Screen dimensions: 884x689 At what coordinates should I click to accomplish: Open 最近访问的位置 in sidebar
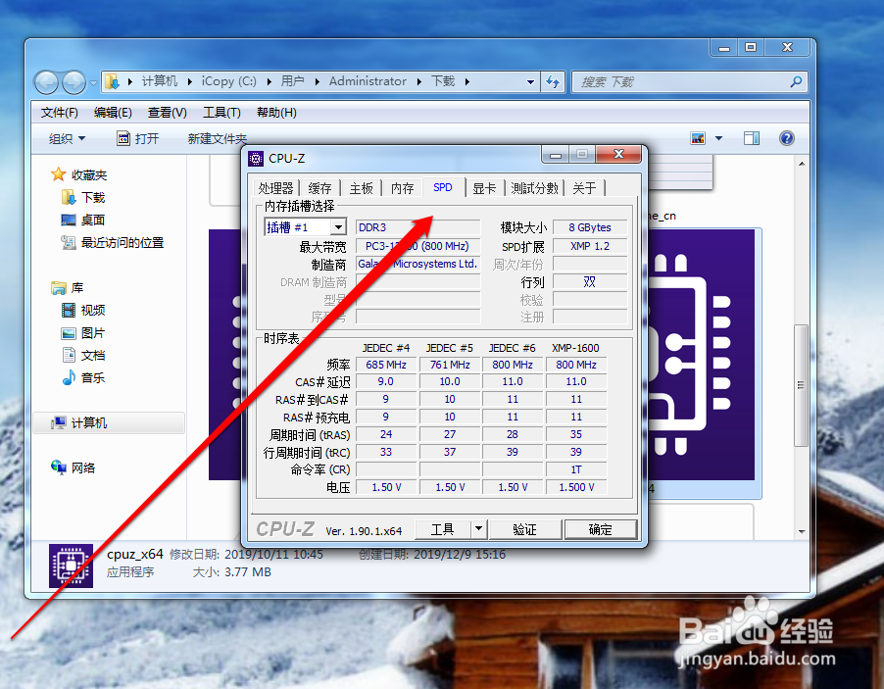pyautogui.click(x=112, y=242)
